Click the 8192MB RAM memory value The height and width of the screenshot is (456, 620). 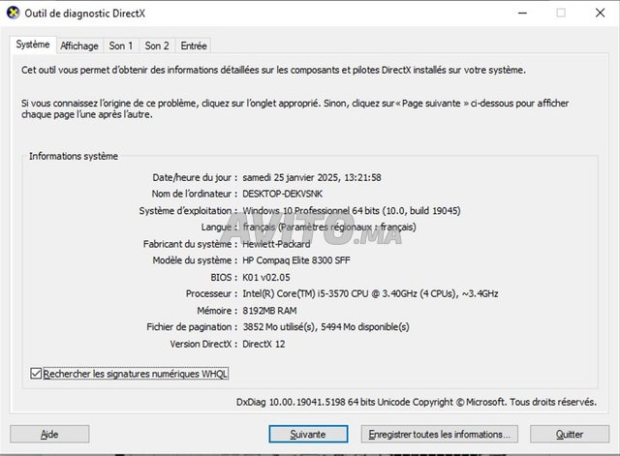pyautogui.click(x=269, y=311)
